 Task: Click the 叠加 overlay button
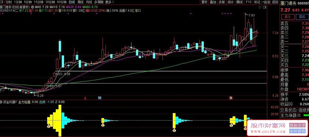pyautogui.click(x=213, y=2)
